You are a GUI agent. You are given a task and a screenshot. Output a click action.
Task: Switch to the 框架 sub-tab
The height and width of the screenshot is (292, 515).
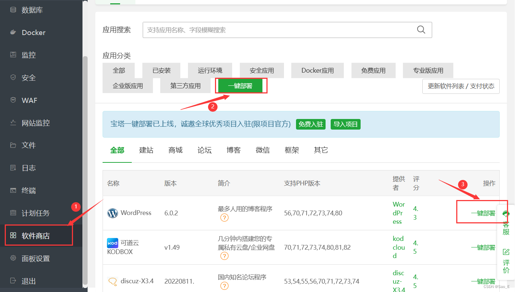pos(292,150)
